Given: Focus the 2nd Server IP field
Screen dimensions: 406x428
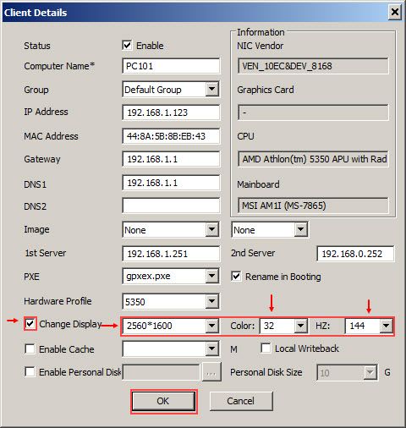Looking at the screenshot, I should coord(355,254).
